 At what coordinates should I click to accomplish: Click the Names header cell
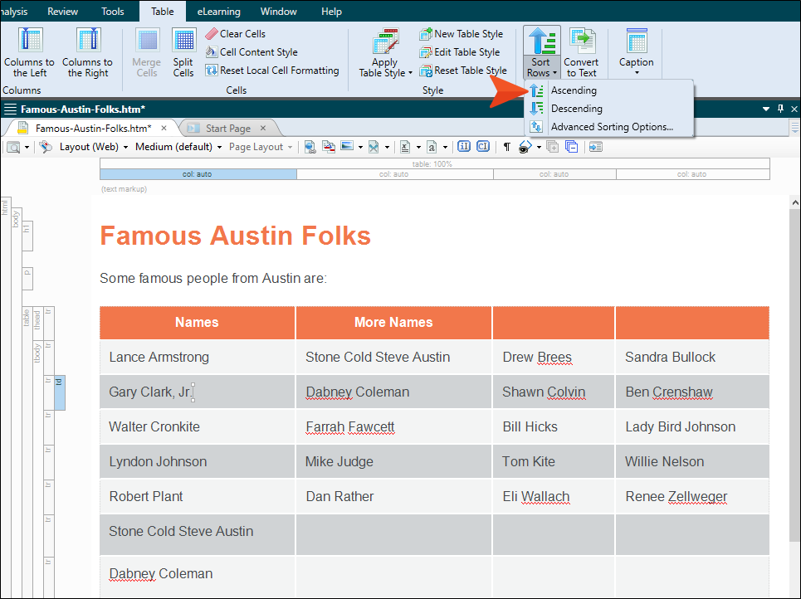pos(198,323)
